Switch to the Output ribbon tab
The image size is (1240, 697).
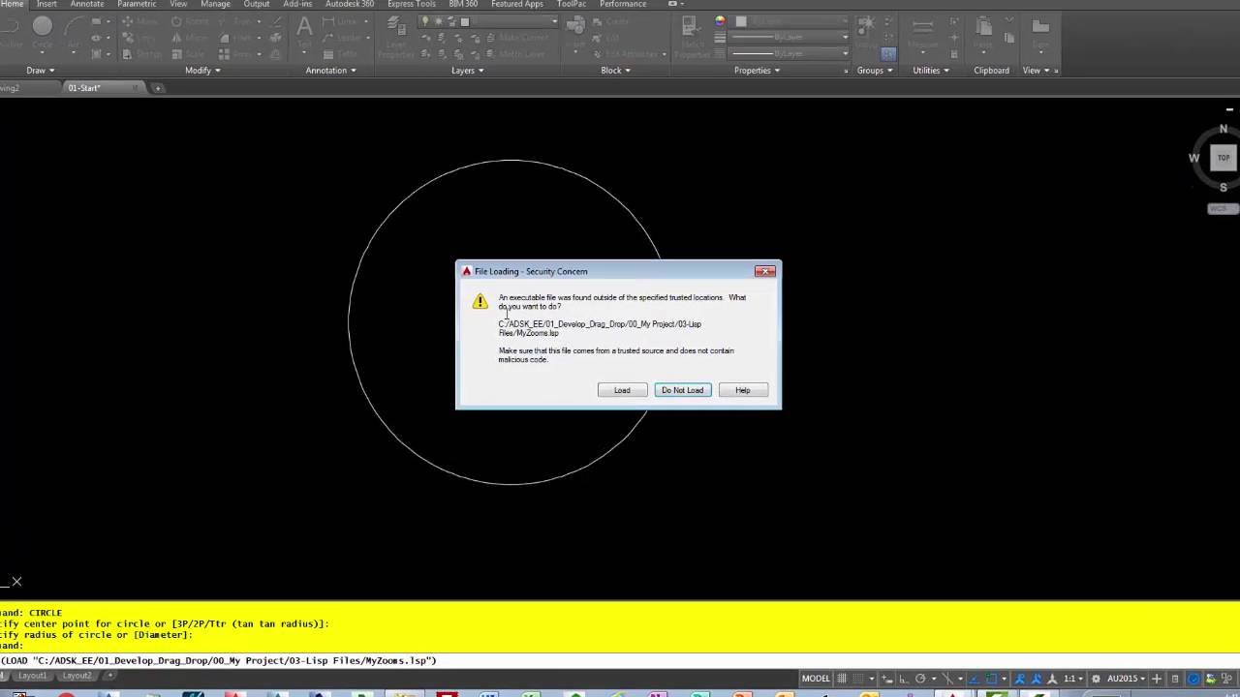point(257,4)
